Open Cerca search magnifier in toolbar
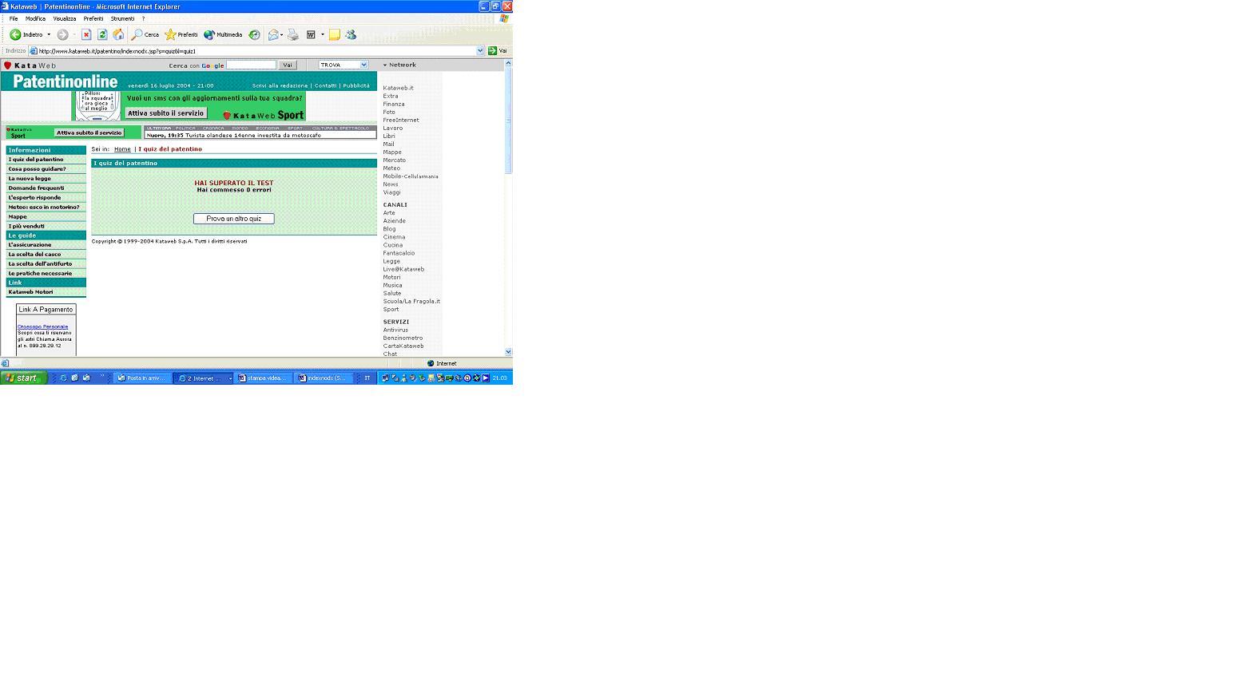Image resolution: width=1243 pixels, height=696 pixels. coord(137,34)
